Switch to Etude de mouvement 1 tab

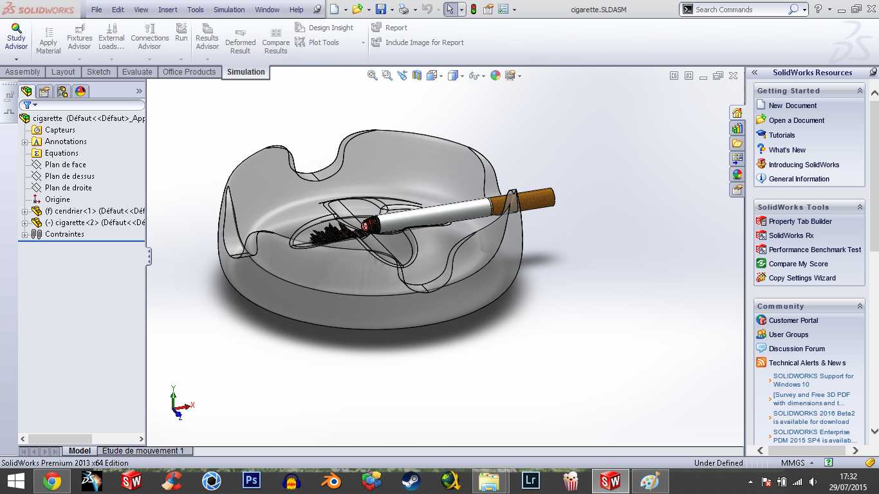143,451
